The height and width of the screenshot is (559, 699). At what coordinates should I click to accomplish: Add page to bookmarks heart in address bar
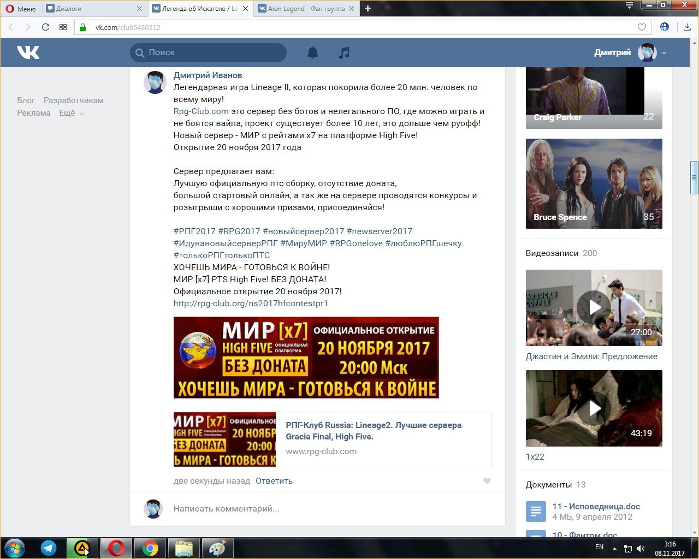(642, 27)
